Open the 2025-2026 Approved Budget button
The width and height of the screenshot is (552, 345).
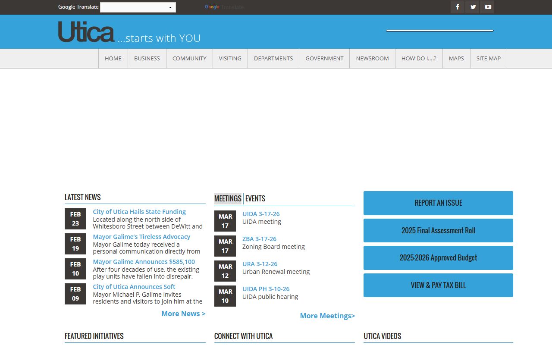pyautogui.click(x=438, y=258)
